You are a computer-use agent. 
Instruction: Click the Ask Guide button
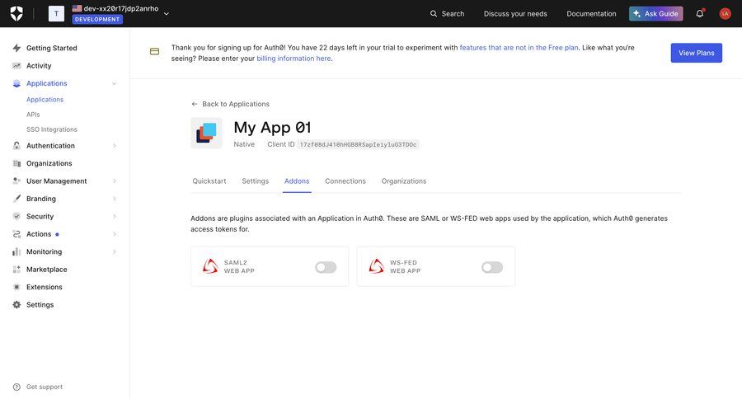tap(656, 14)
